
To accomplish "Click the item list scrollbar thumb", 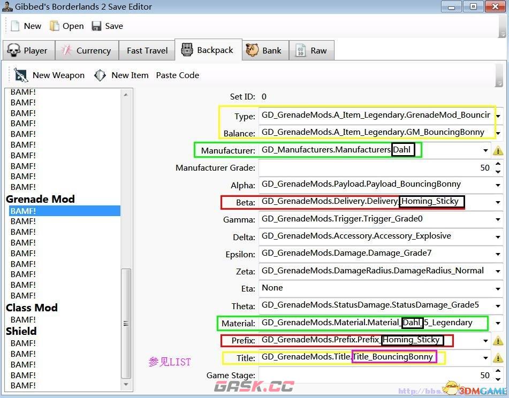I will click(126, 324).
